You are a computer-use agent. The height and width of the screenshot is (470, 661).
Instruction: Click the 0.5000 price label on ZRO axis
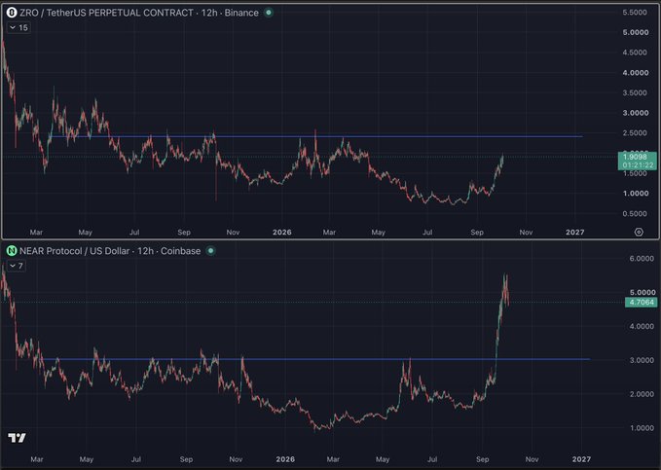(635, 214)
